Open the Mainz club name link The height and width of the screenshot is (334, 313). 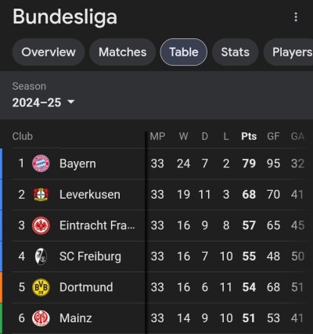tap(76, 318)
